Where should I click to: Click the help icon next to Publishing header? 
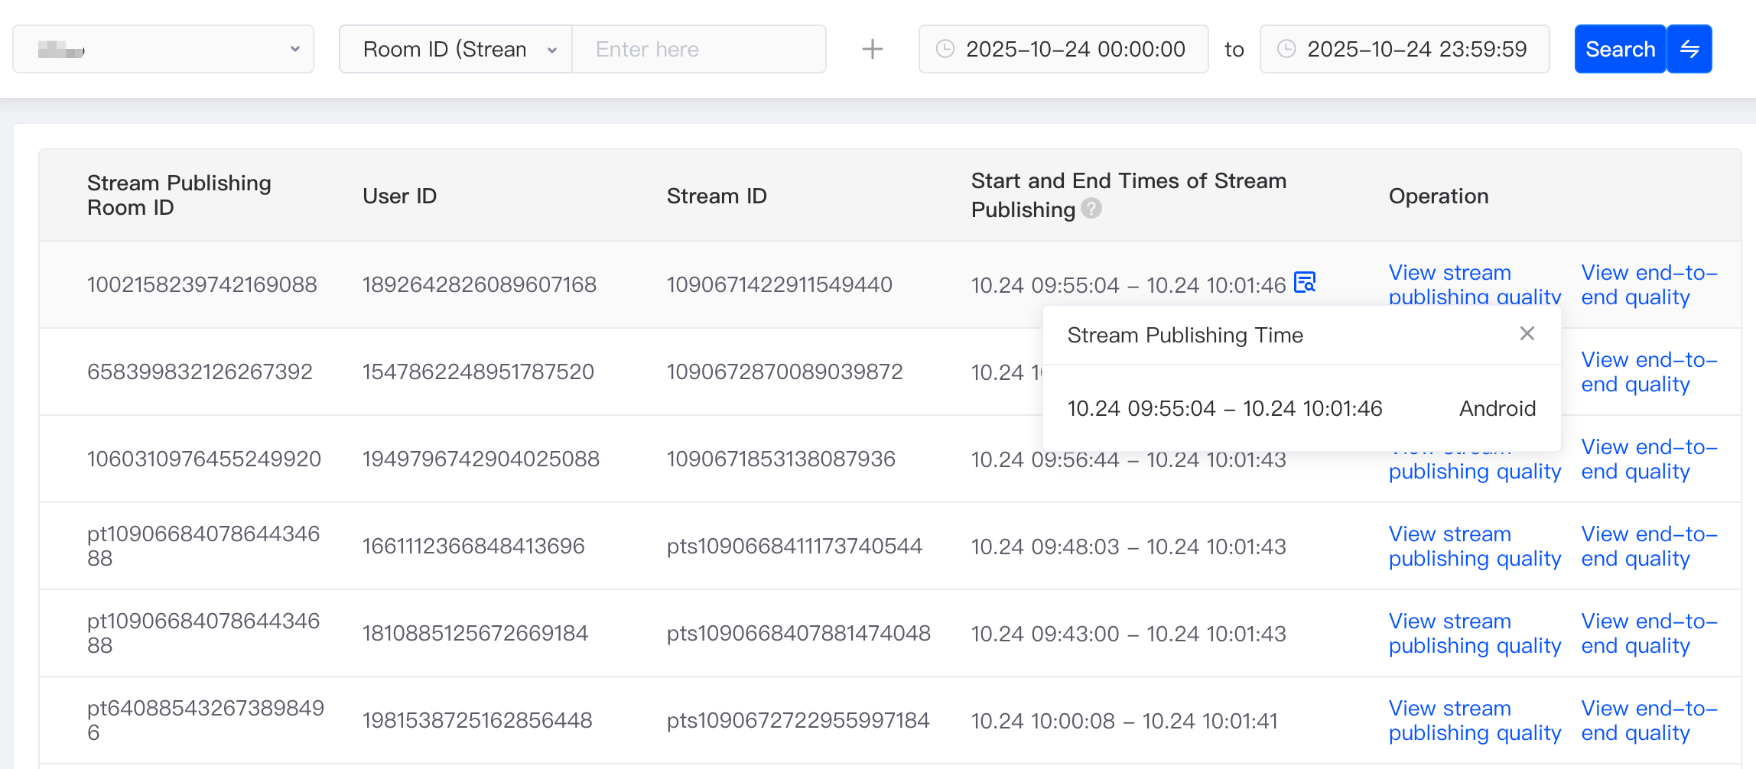[1091, 209]
